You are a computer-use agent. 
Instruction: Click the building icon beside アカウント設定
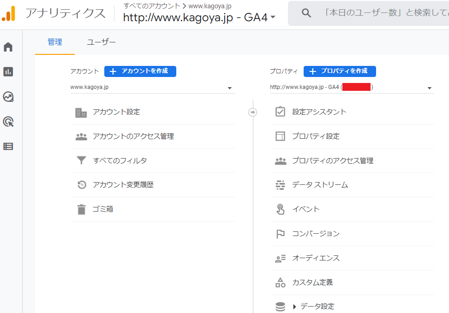[x=81, y=112]
